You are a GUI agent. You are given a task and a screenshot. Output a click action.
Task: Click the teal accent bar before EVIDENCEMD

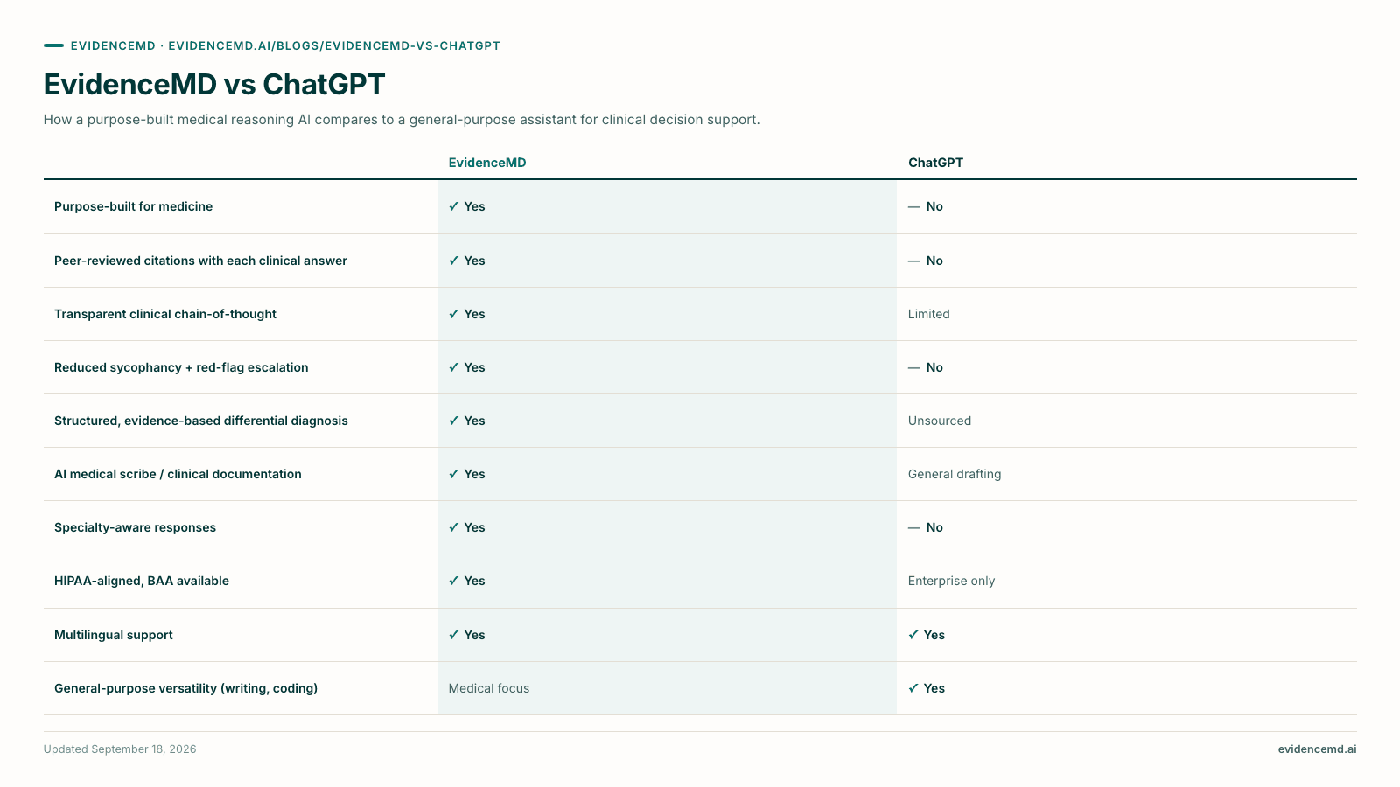(x=53, y=45)
